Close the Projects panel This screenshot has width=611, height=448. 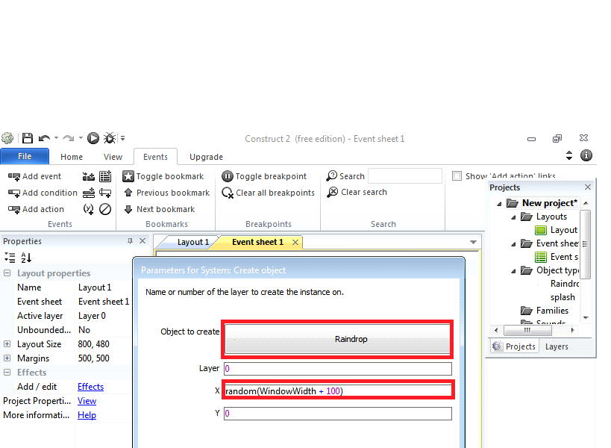[588, 187]
